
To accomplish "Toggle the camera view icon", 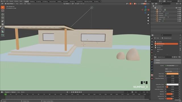I will 148,21.
